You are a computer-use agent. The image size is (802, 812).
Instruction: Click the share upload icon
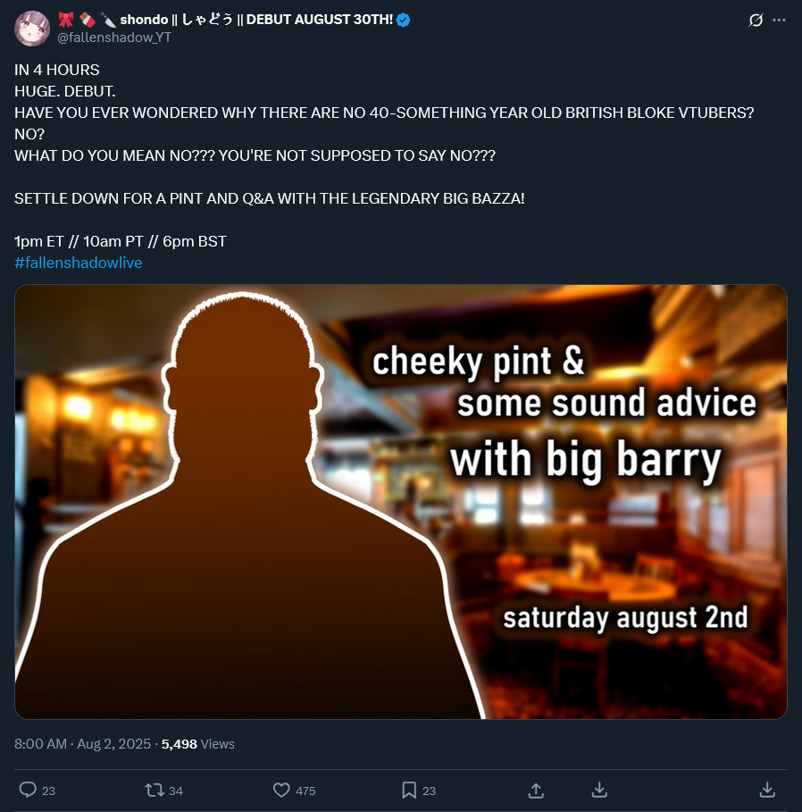pyautogui.click(x=536, y=790)
